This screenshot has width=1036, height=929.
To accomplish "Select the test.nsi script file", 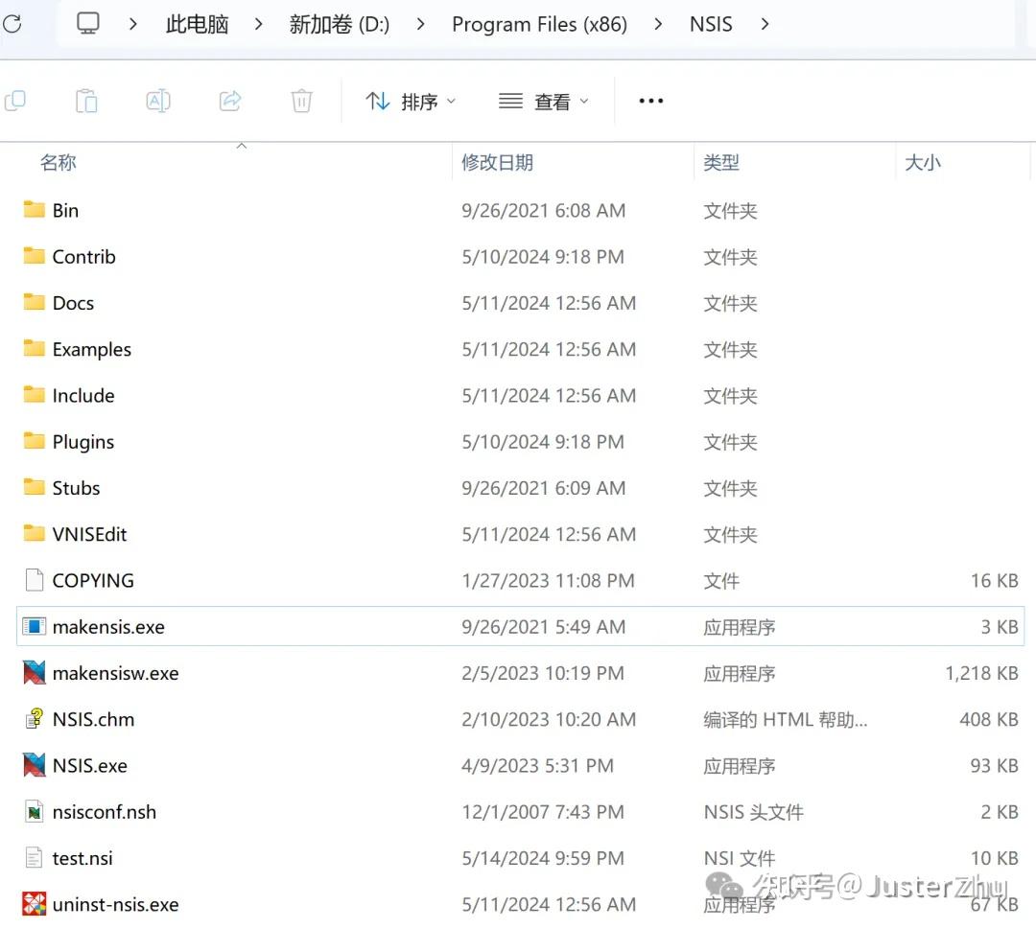I will tap(81, 858).
